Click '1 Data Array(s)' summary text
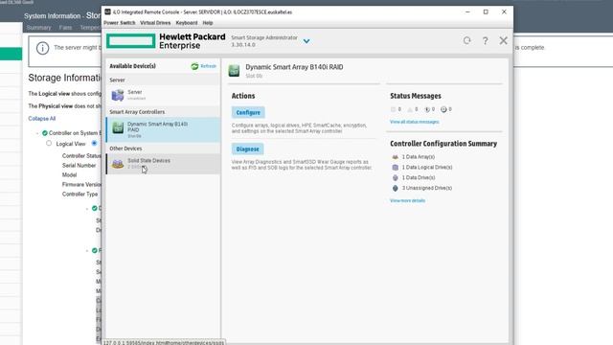 (419, 157)
